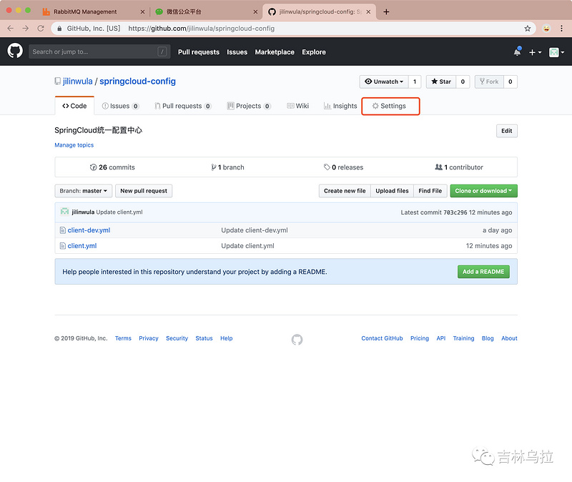Go to Explore in header
This screenshot has width=572, height=482.
[314, 52]
